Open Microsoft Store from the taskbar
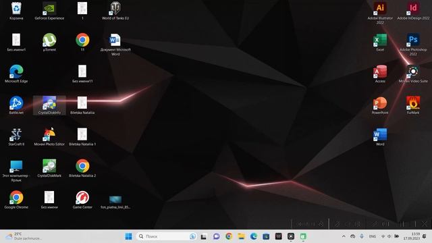The image size is (432, 243). (266, 236)
